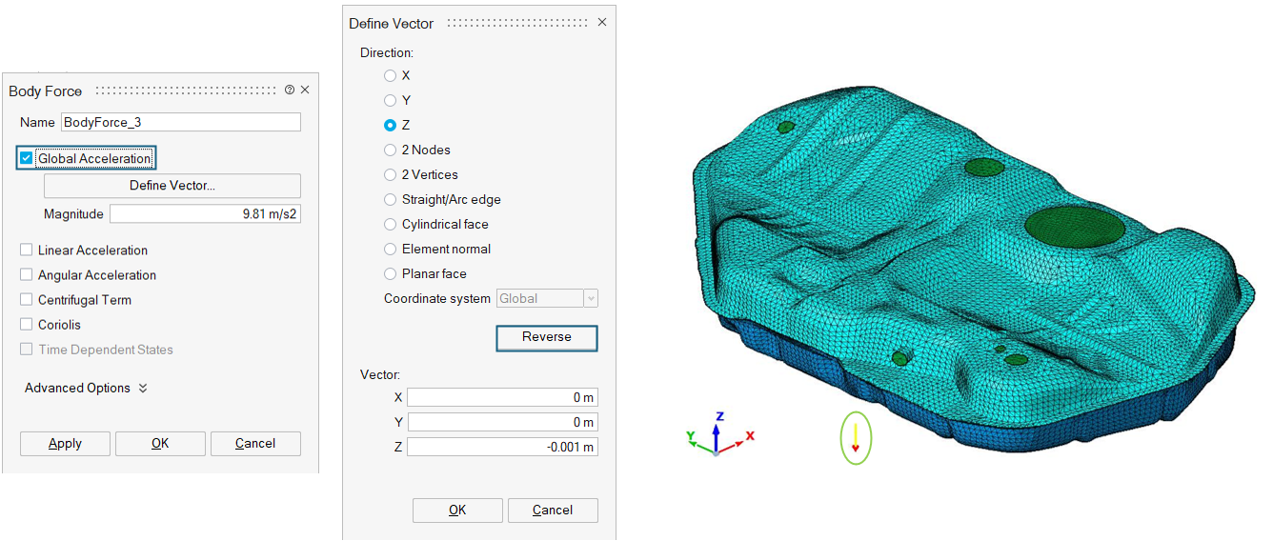Viewport: 1273px width, 541px height.
Task: Open Coordinate system Global dropdown
Action: coord(547,298)
